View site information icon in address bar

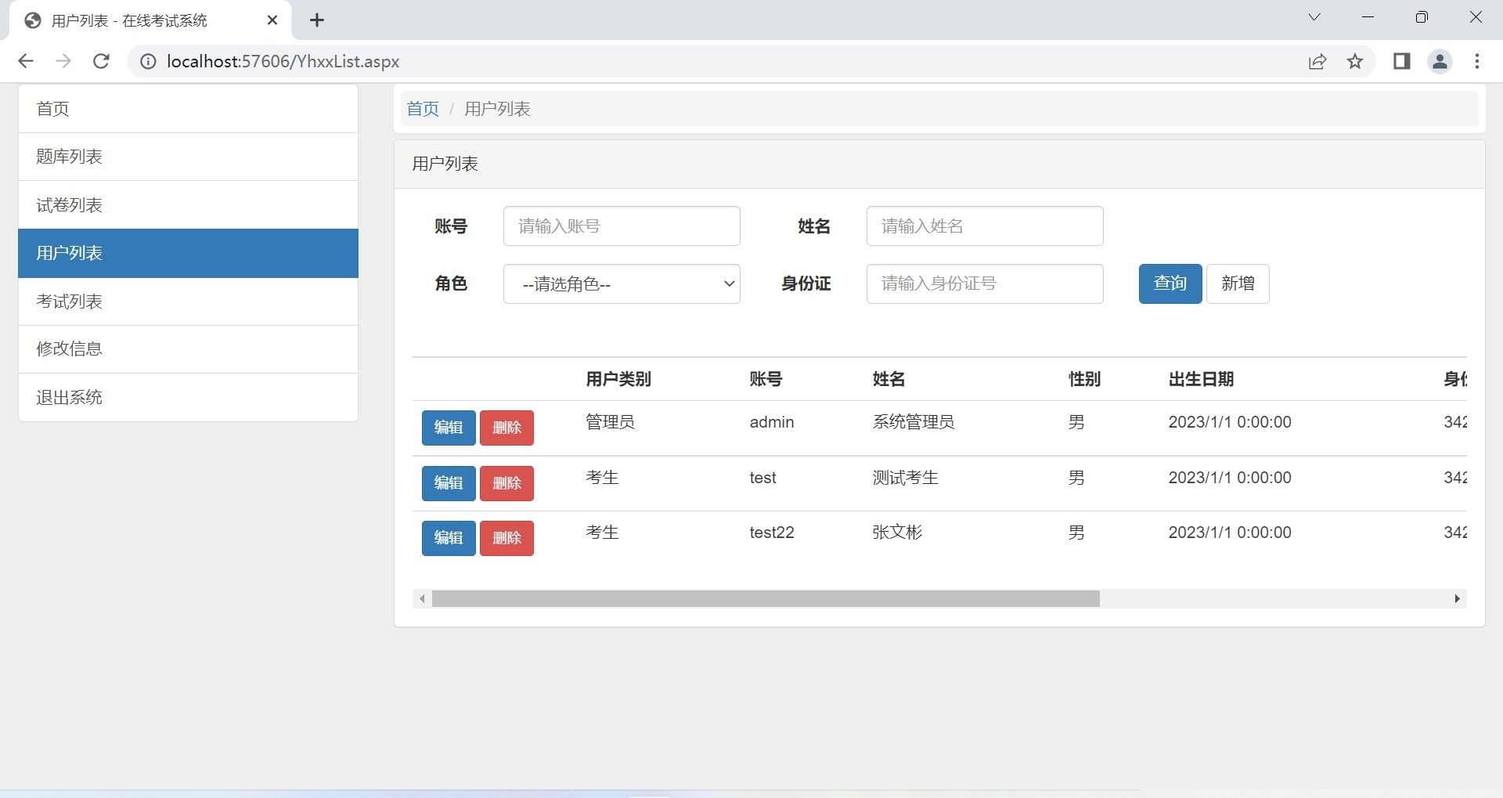147,61
